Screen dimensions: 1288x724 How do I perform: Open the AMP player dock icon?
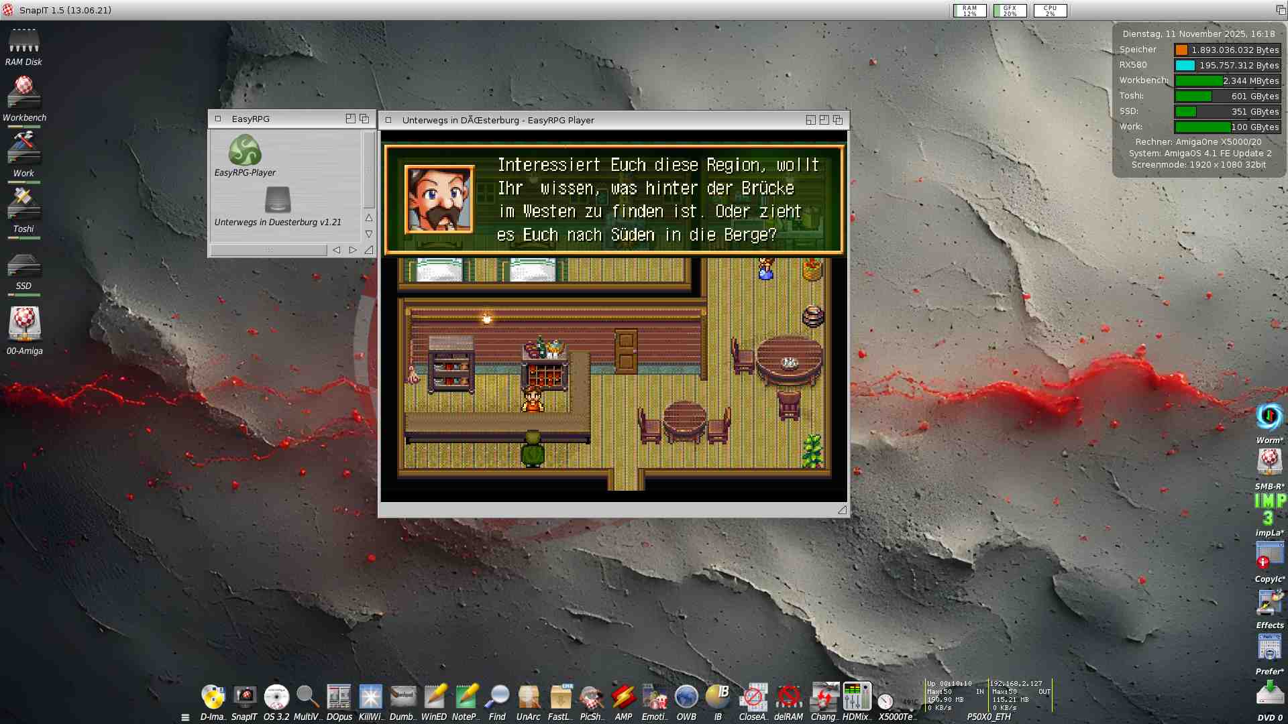pos(623,698)
